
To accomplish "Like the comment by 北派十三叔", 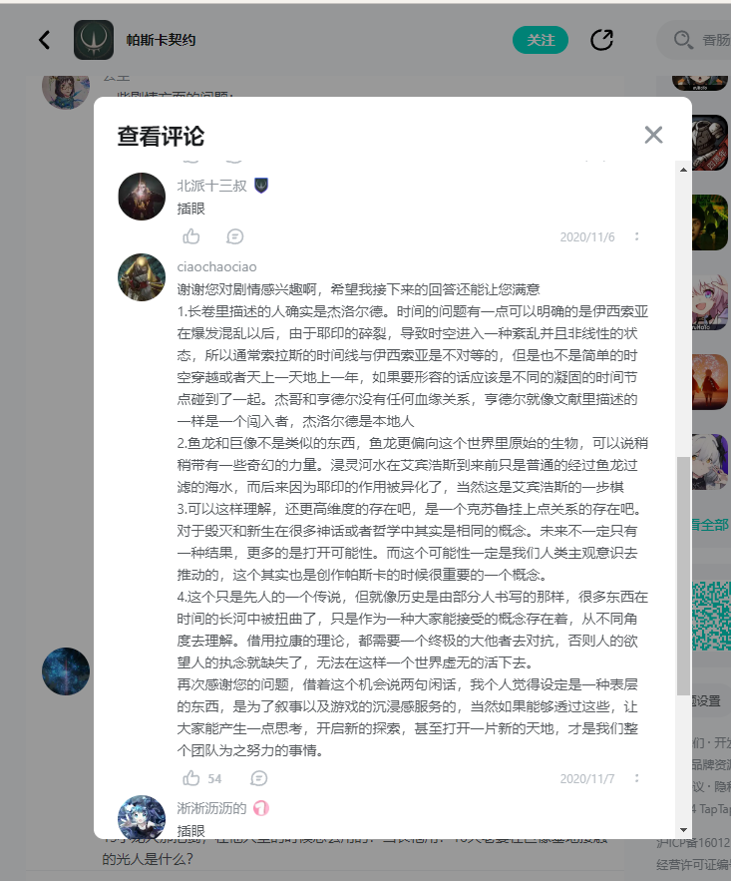I will (191, 236).
